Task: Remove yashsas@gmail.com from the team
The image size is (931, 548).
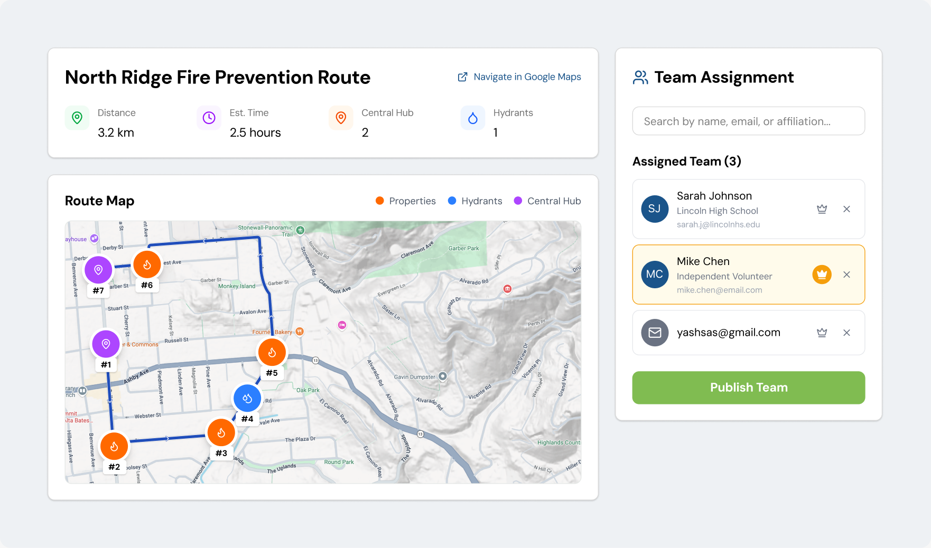Action: click(846, 333)
